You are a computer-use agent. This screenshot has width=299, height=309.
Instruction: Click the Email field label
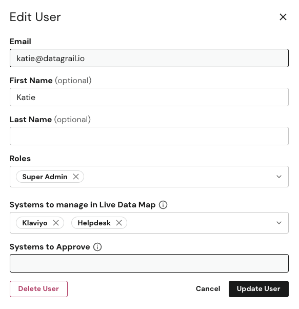pyautogui.click(x=21, y=42)
